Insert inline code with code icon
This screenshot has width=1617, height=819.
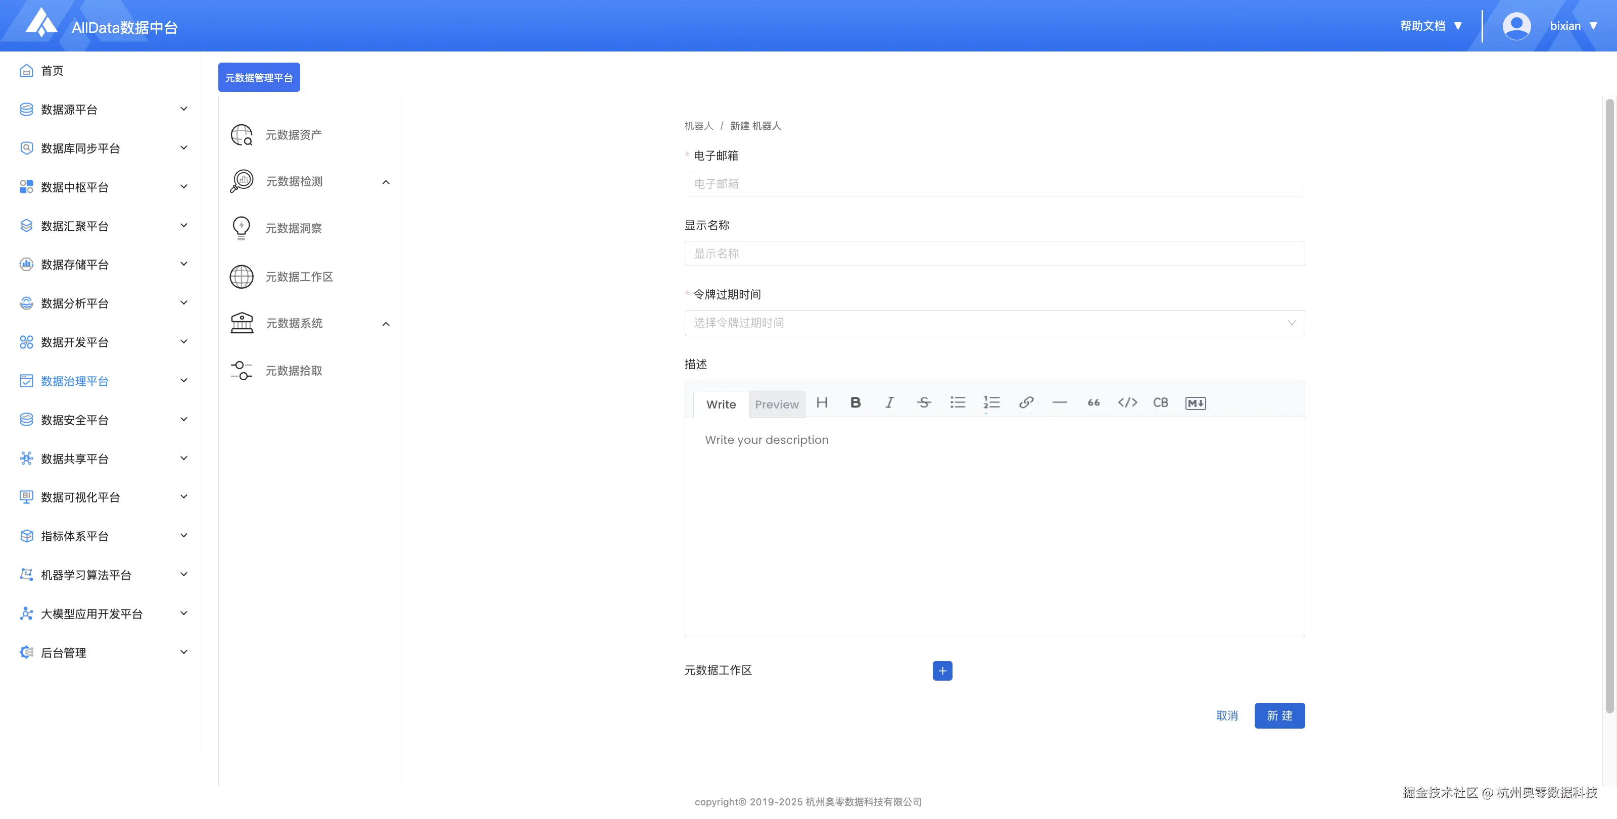point(1127,402)
